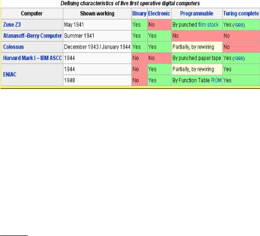This screenshot has width=260, height=236.
Task: Click ENIAC 1948 Binary No cell
Action: [x=140, y=80]
